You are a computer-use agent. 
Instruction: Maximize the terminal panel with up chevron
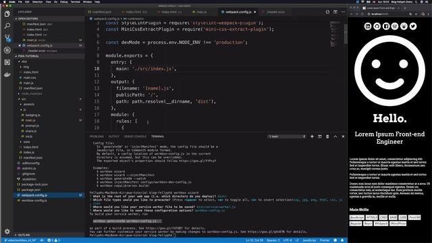coord(335,136)
